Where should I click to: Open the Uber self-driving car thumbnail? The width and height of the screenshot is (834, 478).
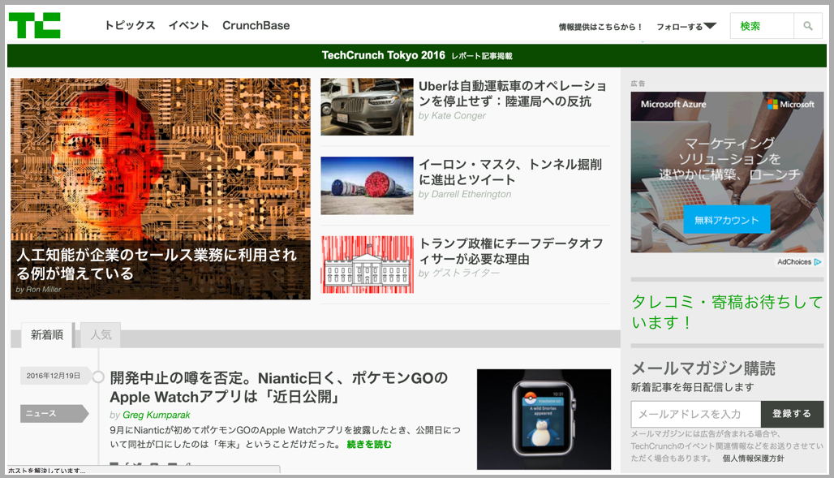coord(367,106)
